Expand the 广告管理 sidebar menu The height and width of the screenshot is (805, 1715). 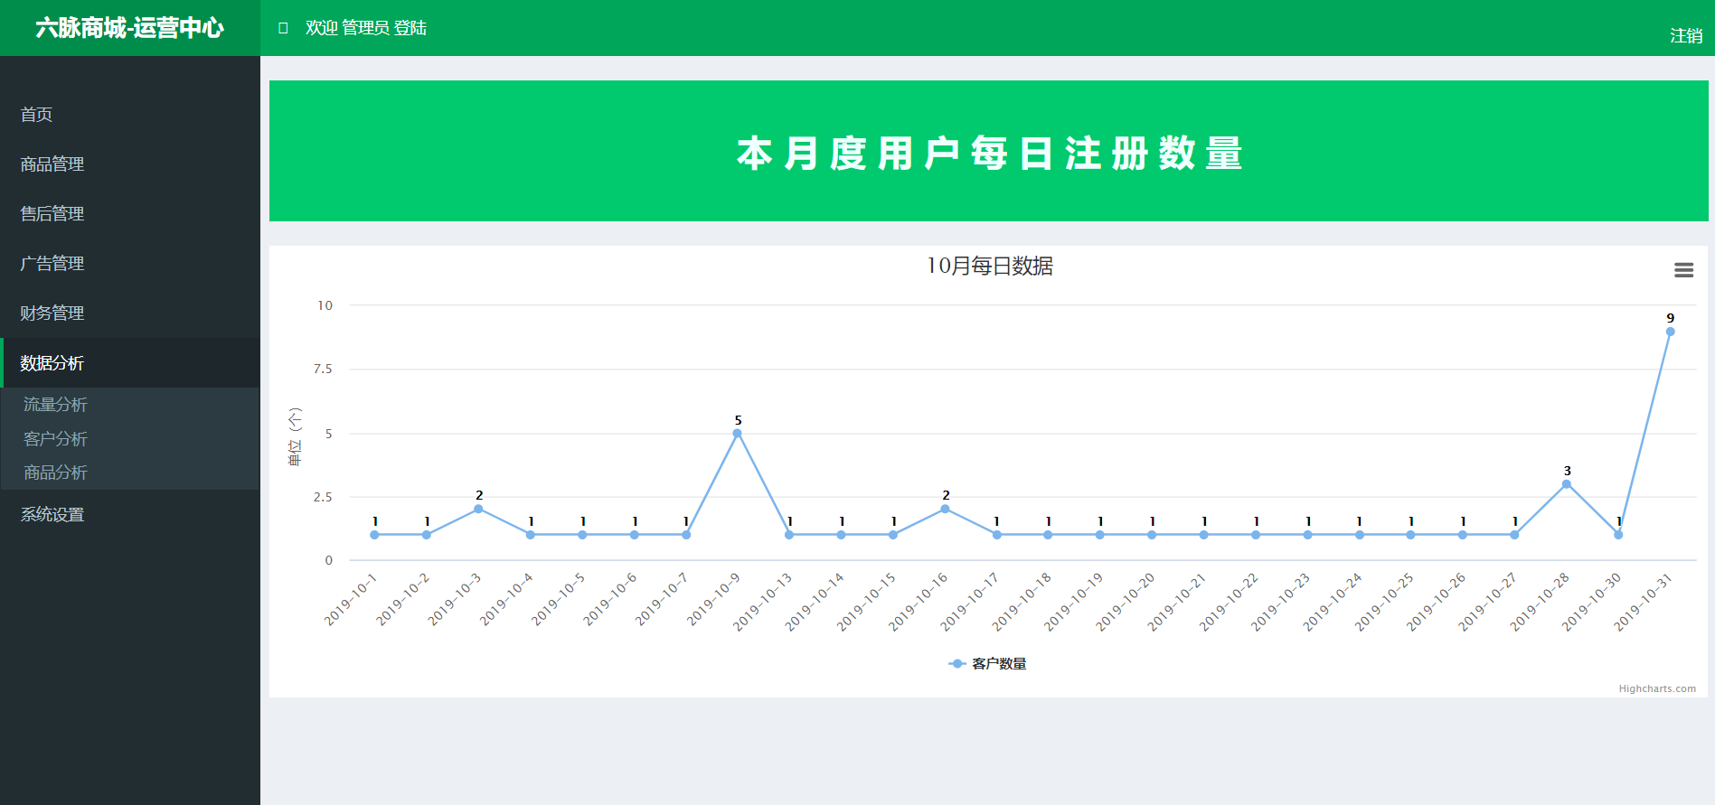point(52,264)
